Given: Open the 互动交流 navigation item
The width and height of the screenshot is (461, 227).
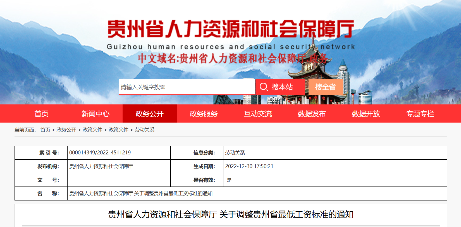Looking at the screenshot, I should pyautogui.click(x=258, y=114).
